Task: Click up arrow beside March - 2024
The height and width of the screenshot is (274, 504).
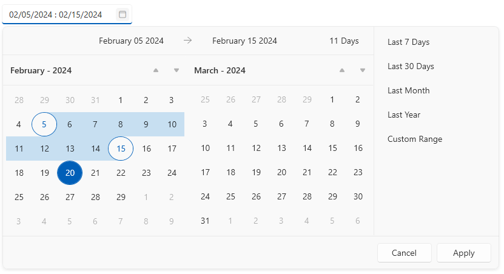Action: click(x=342, y=70)
